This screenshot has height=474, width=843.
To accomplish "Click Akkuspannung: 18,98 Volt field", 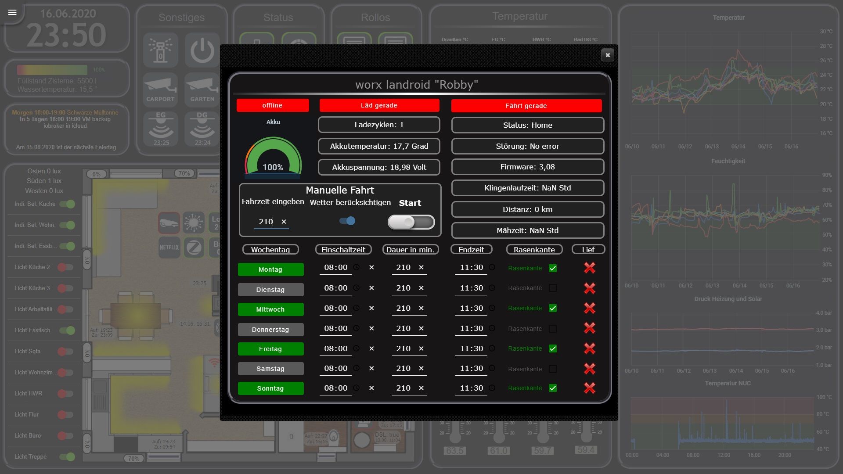I will click(379, 167).
